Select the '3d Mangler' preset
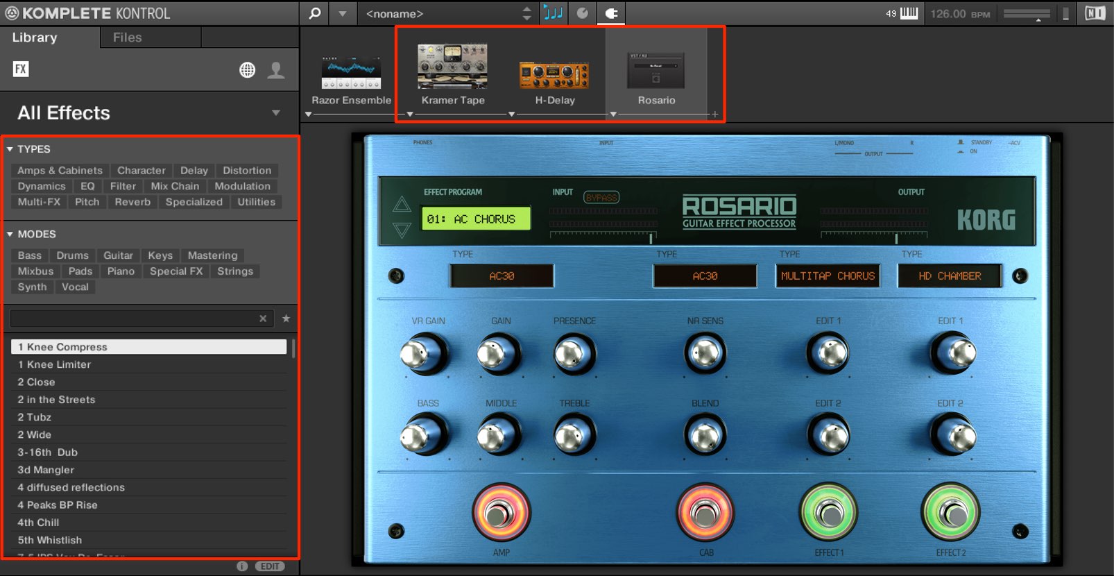Image resolution: width=1114 pixels, height=576 pixels. [x=148, y=470]
